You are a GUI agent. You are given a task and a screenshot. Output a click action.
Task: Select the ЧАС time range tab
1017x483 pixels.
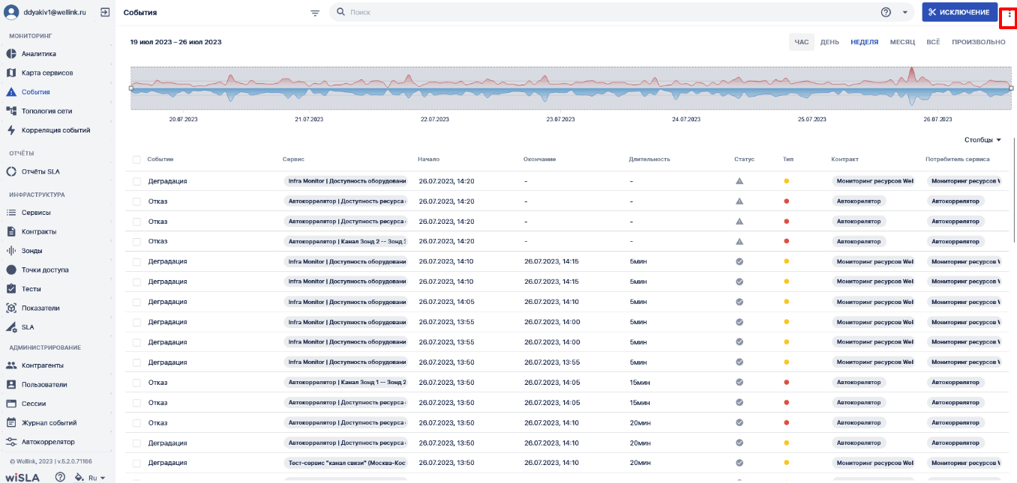pyautogui.click(x=802, y=42)
